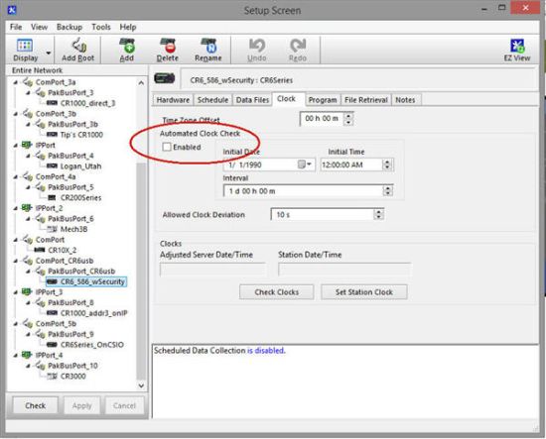Switch to the Notes tab

(405, 100)
